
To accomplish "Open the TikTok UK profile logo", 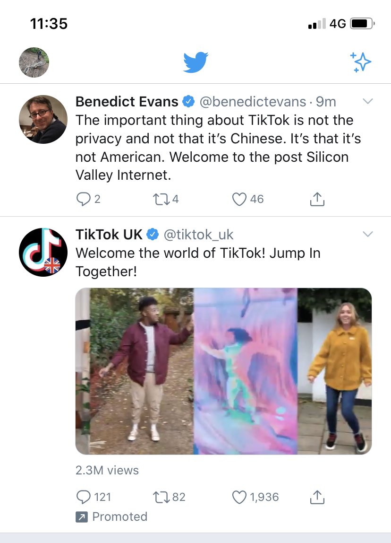I will [43, 252].
